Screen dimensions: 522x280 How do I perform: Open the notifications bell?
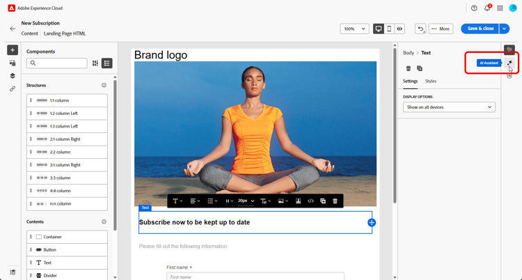[x=487, y=8]
